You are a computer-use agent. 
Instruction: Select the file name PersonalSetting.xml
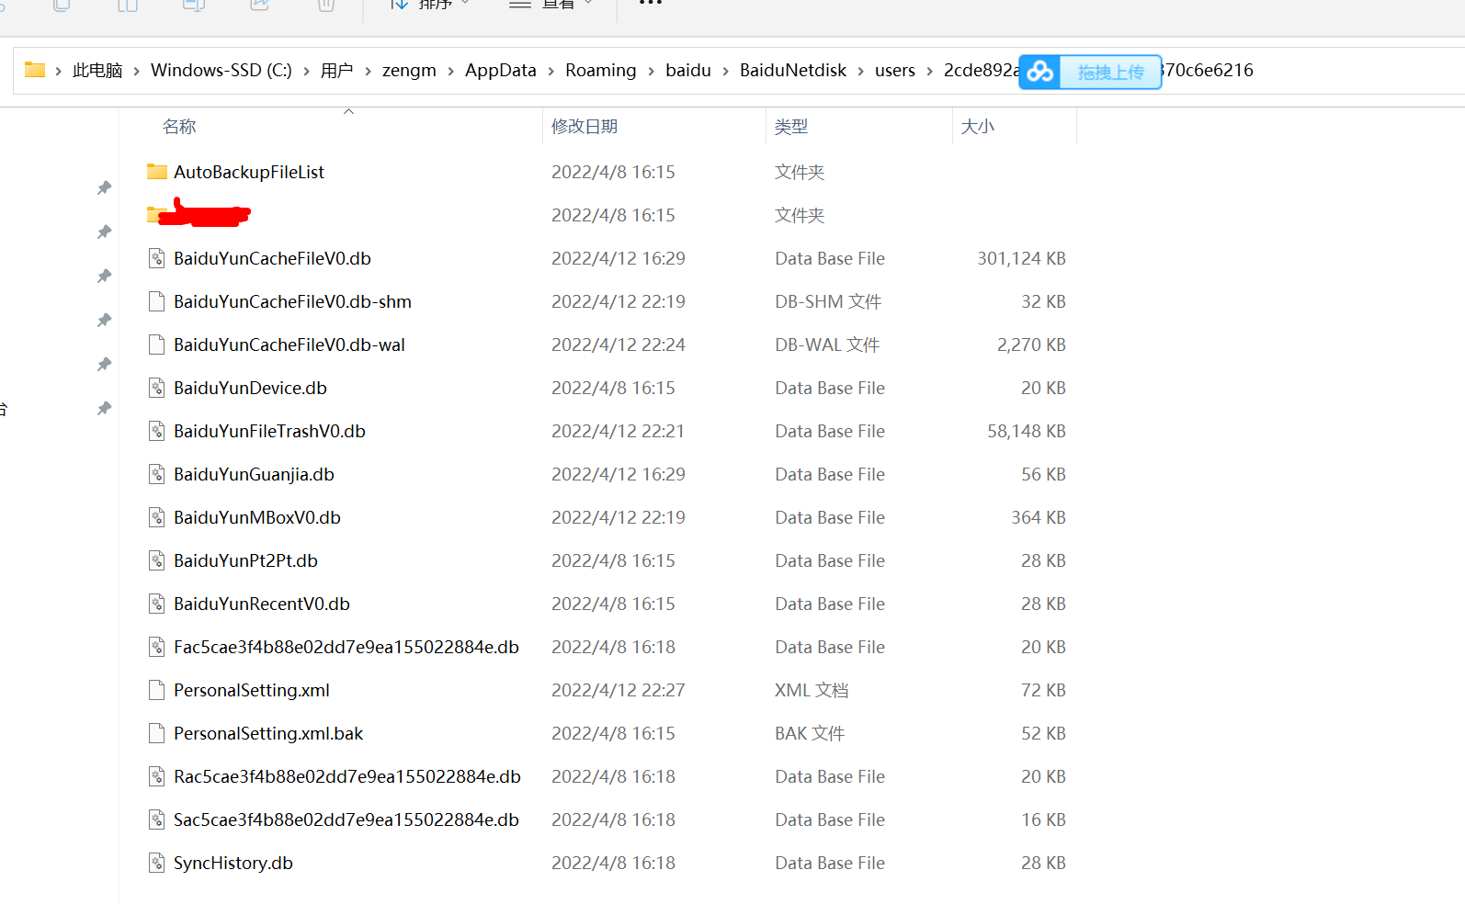click(x=252, y=690)
